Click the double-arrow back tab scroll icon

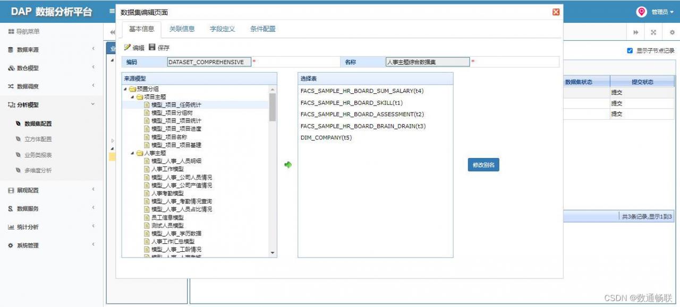(112, 32)
